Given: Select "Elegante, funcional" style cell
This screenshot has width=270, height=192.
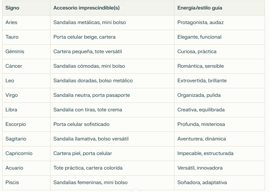Looking at the screenshot, I should coord(199,37).
